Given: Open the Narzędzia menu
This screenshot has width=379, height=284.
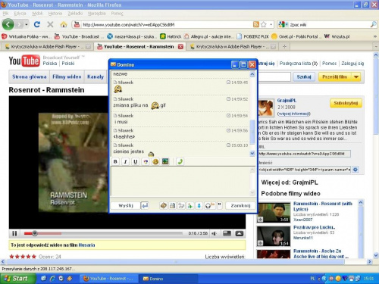Looking at the screenshot, I should click(97, 14).
